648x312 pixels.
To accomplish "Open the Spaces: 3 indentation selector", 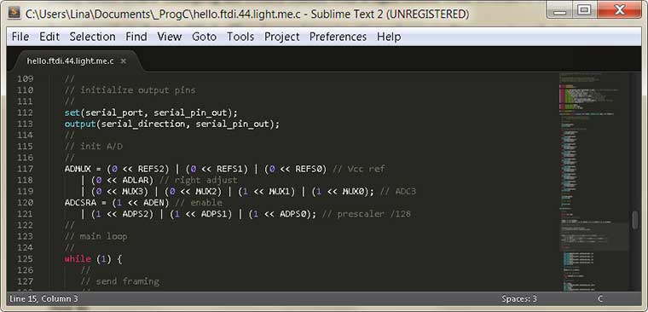I will click(x=519, y=298).
